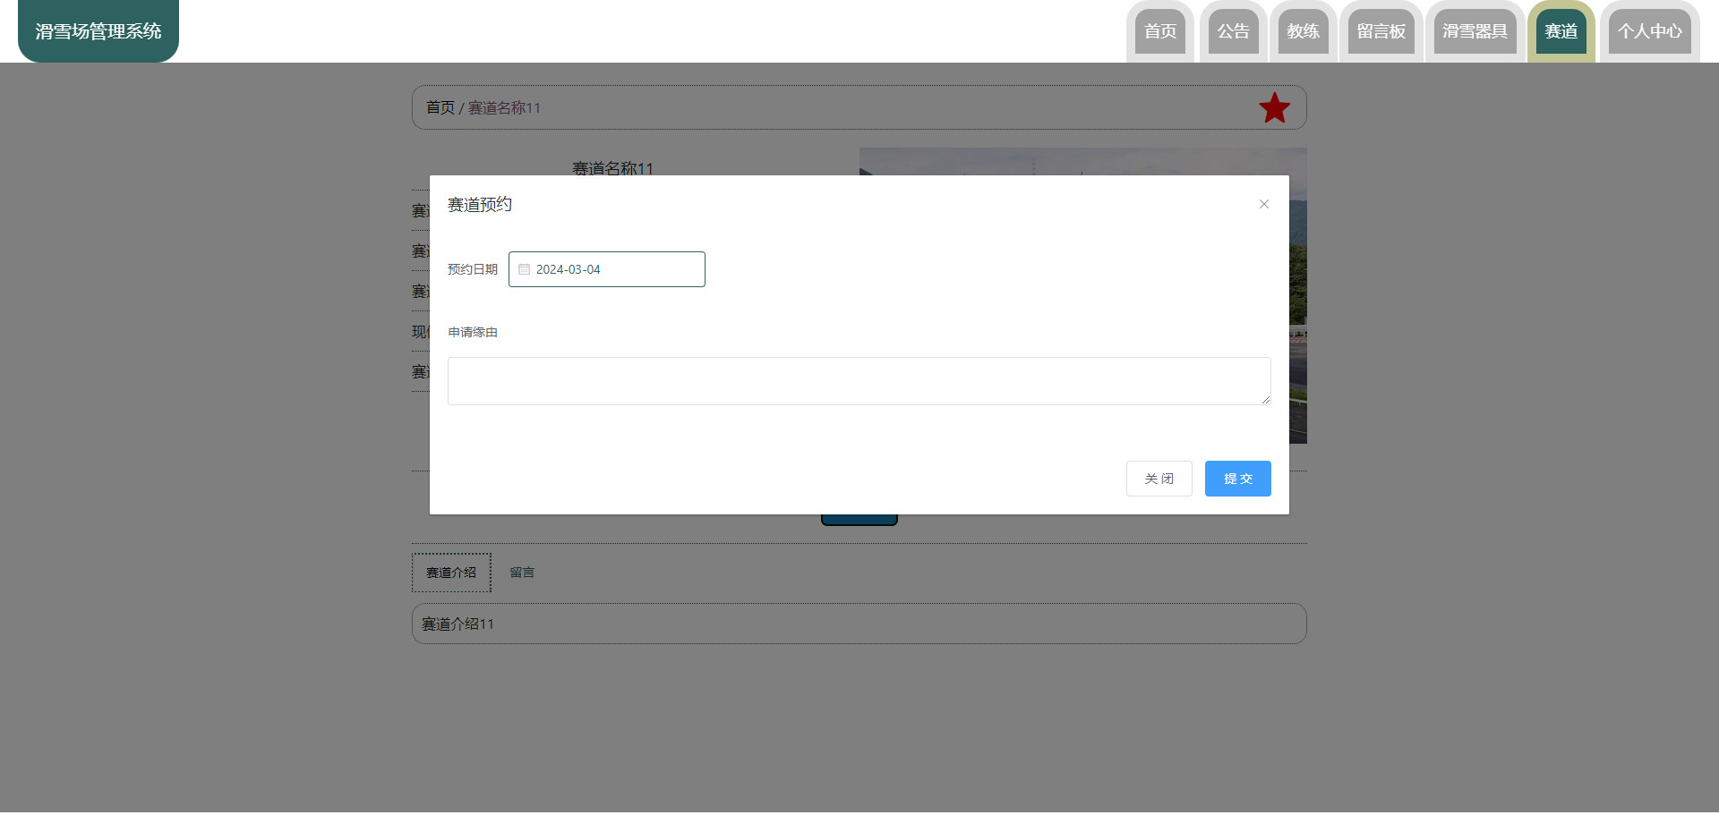Switch to the 留言 tab
Screen dimensions: 1719x815
point(522,573)
